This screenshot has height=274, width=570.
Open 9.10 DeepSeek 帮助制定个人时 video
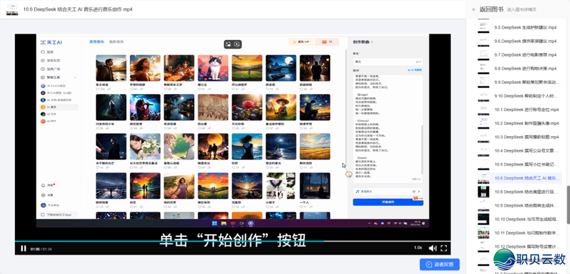(x=525, y=96)
